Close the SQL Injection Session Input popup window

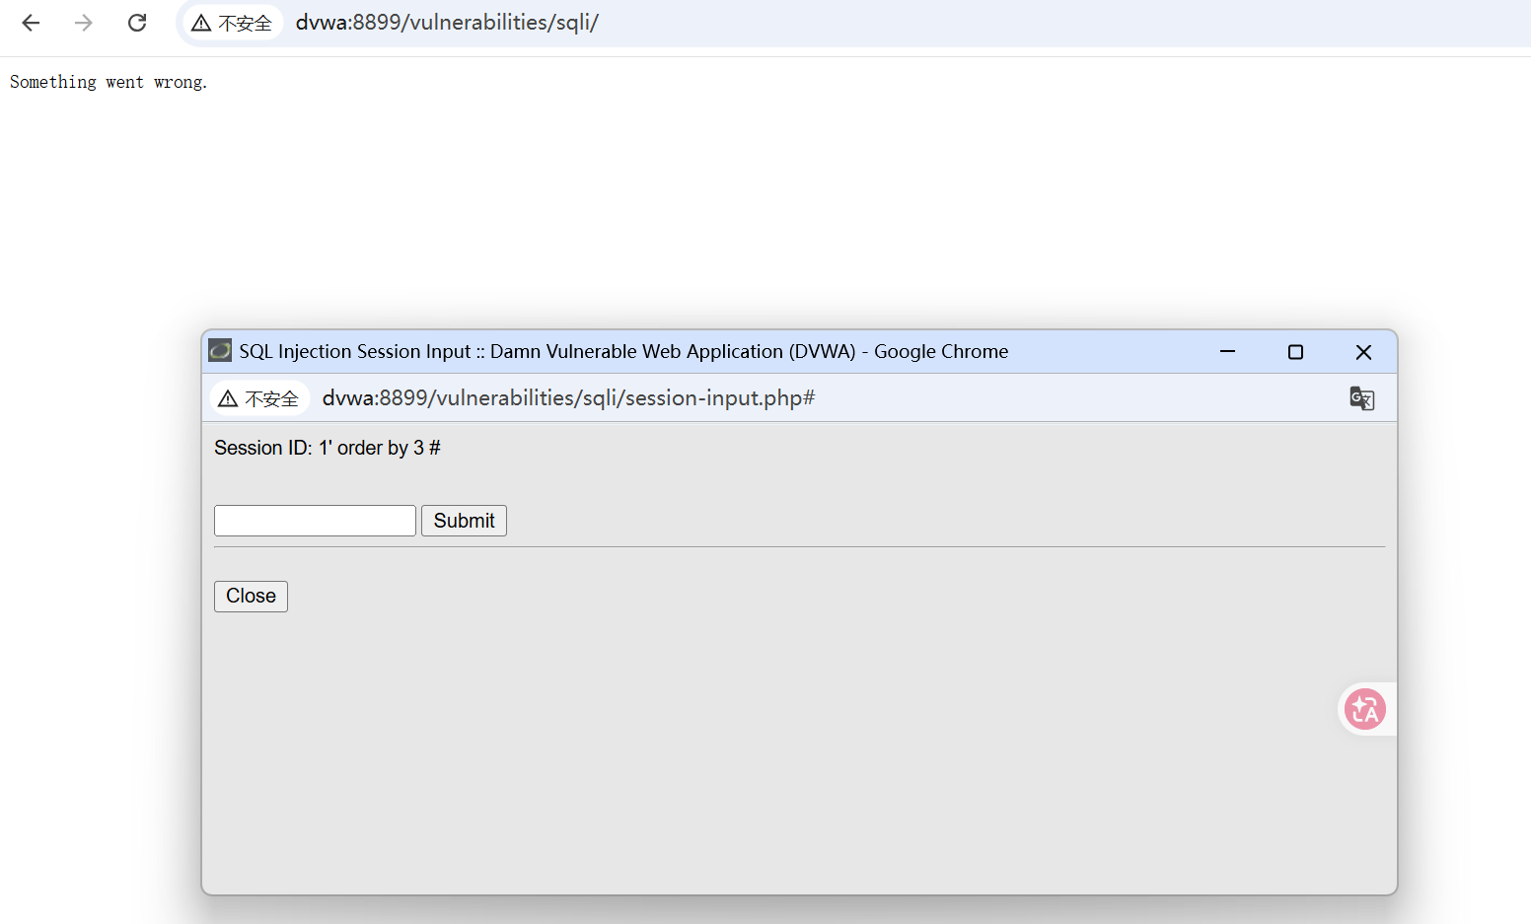click(x=1363, y=352)
